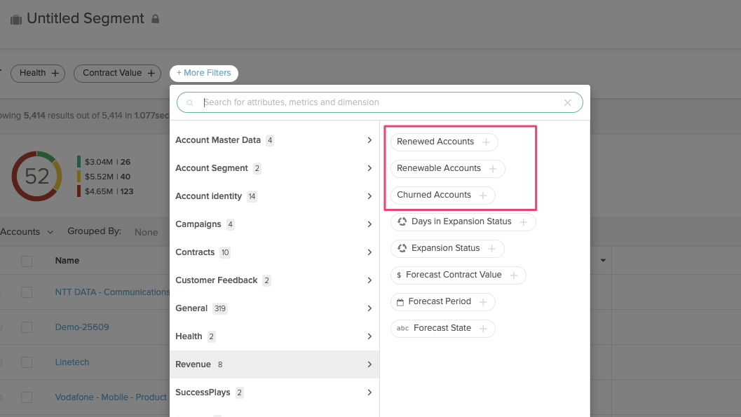Click the search magnifier icon in filter popup
The width and height of the screenshot is (741, 417).
189,102
